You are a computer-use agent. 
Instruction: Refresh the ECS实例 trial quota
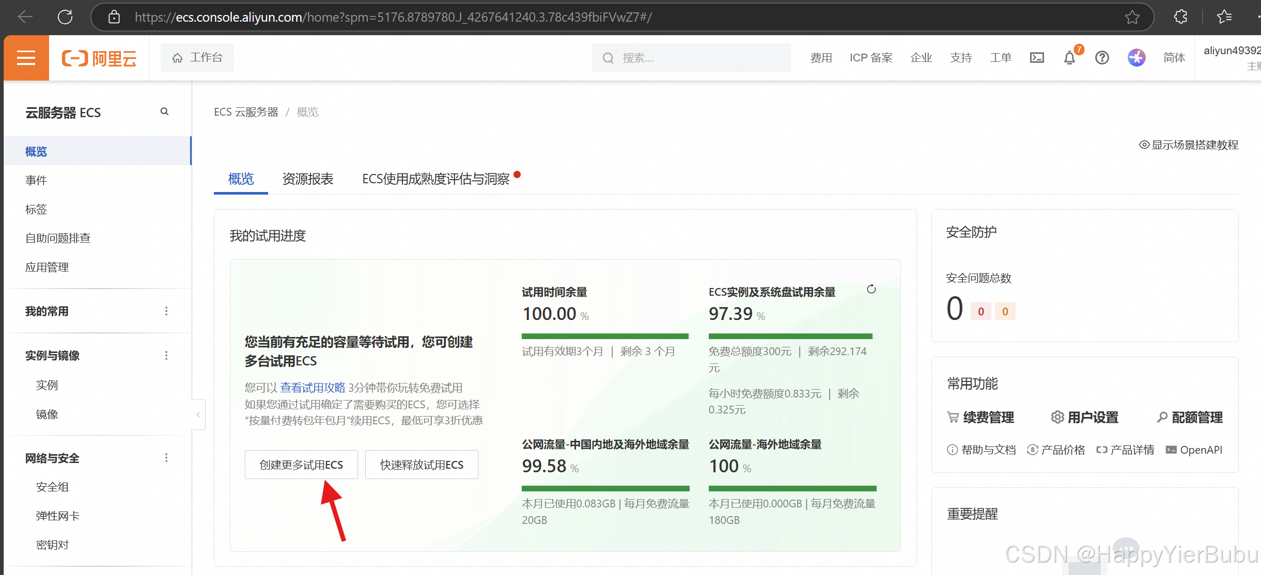[x=871, y=289]
